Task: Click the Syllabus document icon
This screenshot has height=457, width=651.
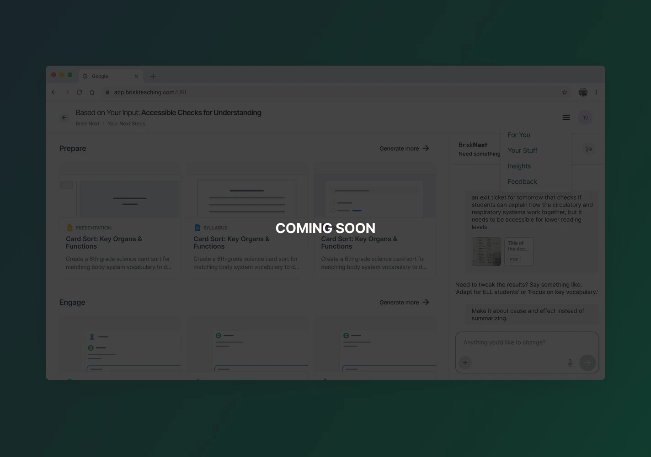Action: click(x=197, y=228)
